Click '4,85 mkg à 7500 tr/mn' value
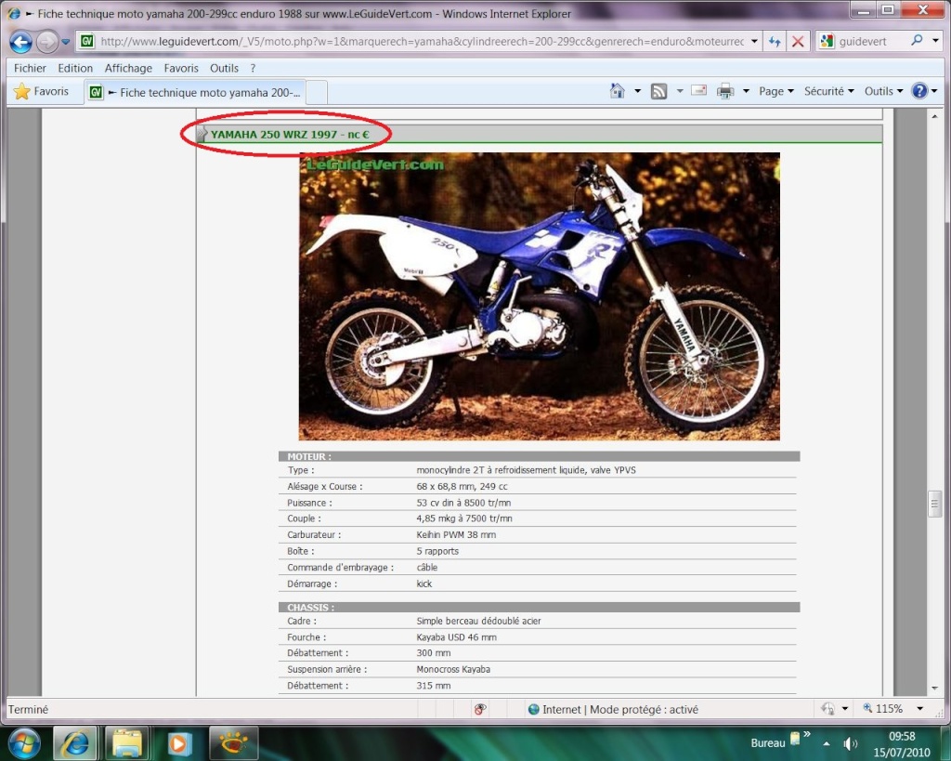The height and width of the screenshot is (761, 951). tap(464, 518)
